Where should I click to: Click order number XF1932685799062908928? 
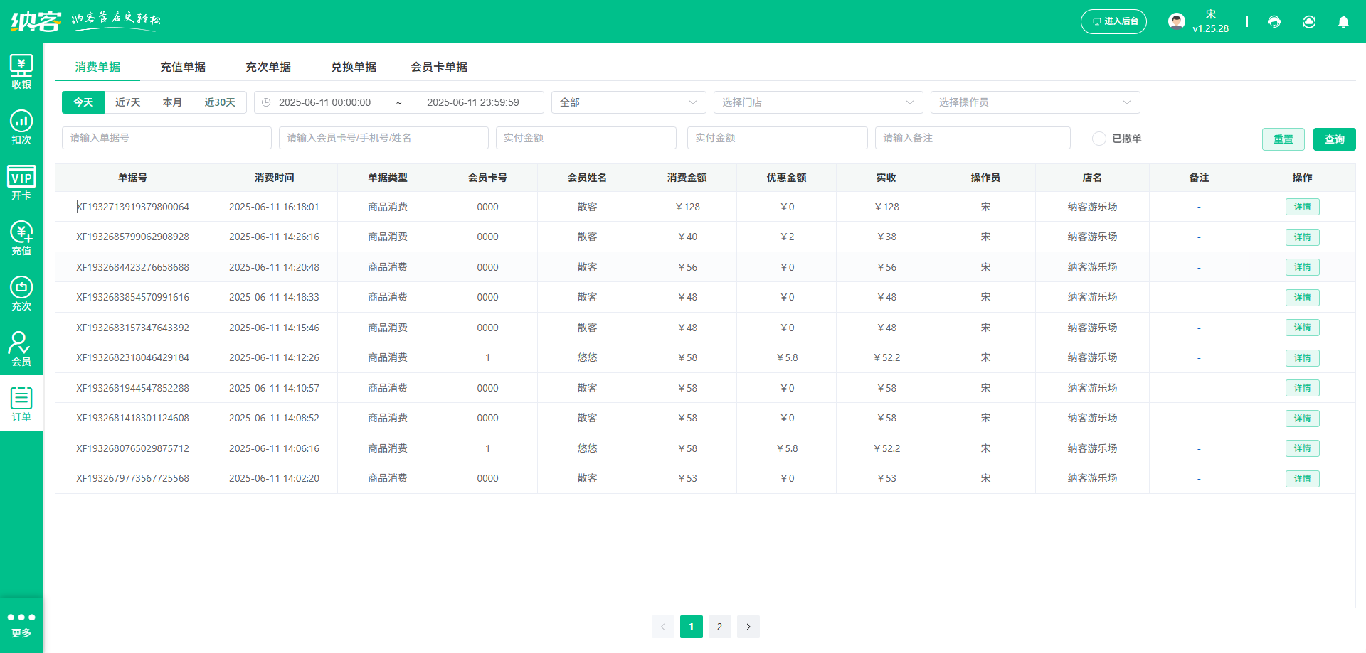coord(133,237)
